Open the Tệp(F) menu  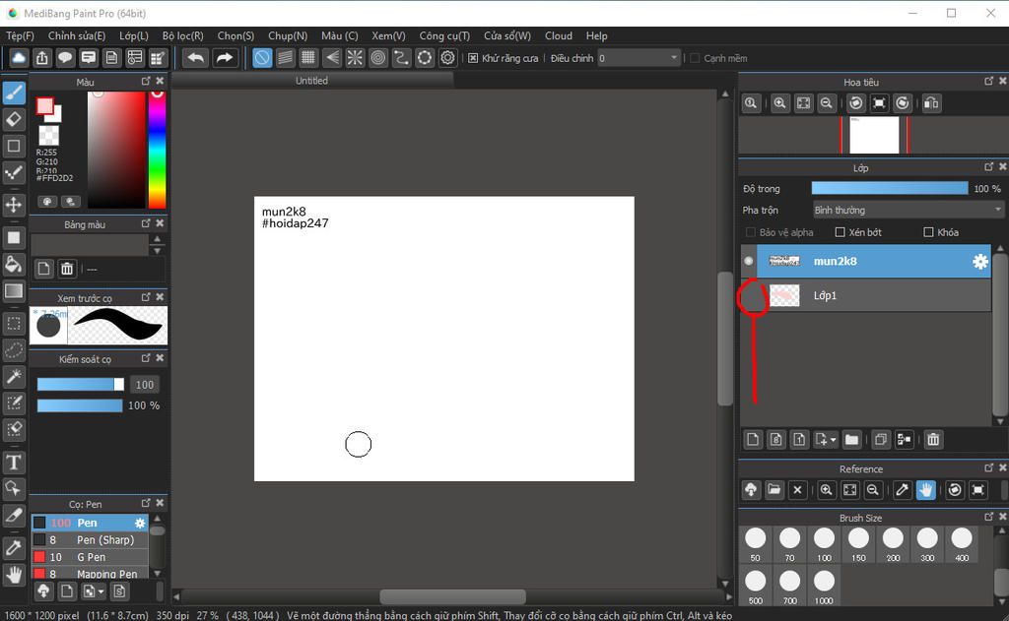point(20,36)
